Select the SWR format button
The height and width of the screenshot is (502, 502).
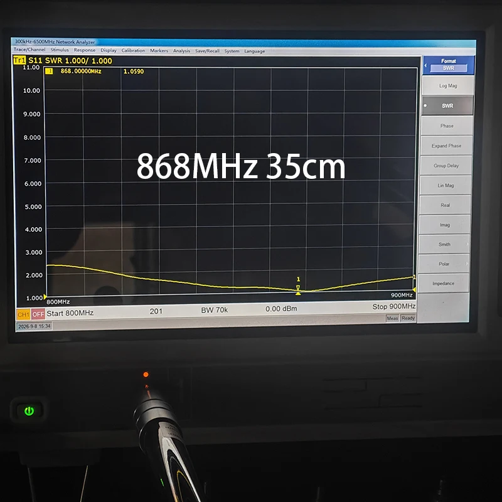pos(447,105)
